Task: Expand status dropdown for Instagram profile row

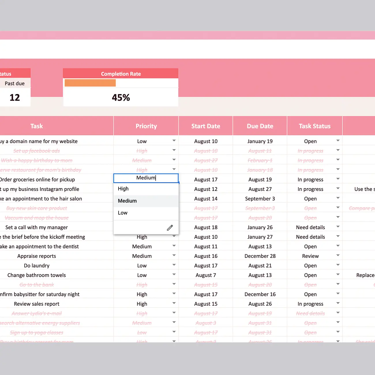Action: coord(338,188)
